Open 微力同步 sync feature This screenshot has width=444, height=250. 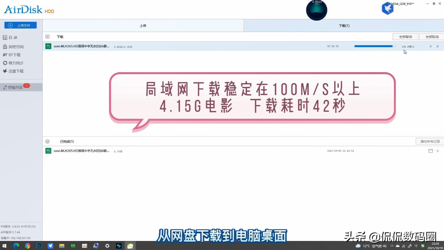pos(16,63)
